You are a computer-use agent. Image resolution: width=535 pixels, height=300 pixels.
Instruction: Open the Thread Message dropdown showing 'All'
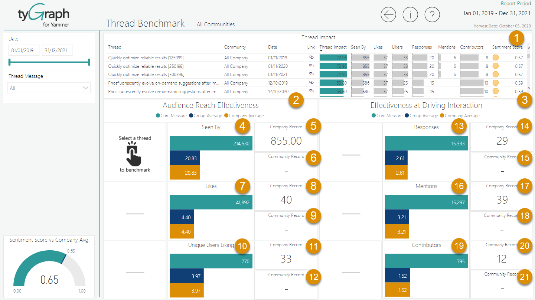click(49, 88)
